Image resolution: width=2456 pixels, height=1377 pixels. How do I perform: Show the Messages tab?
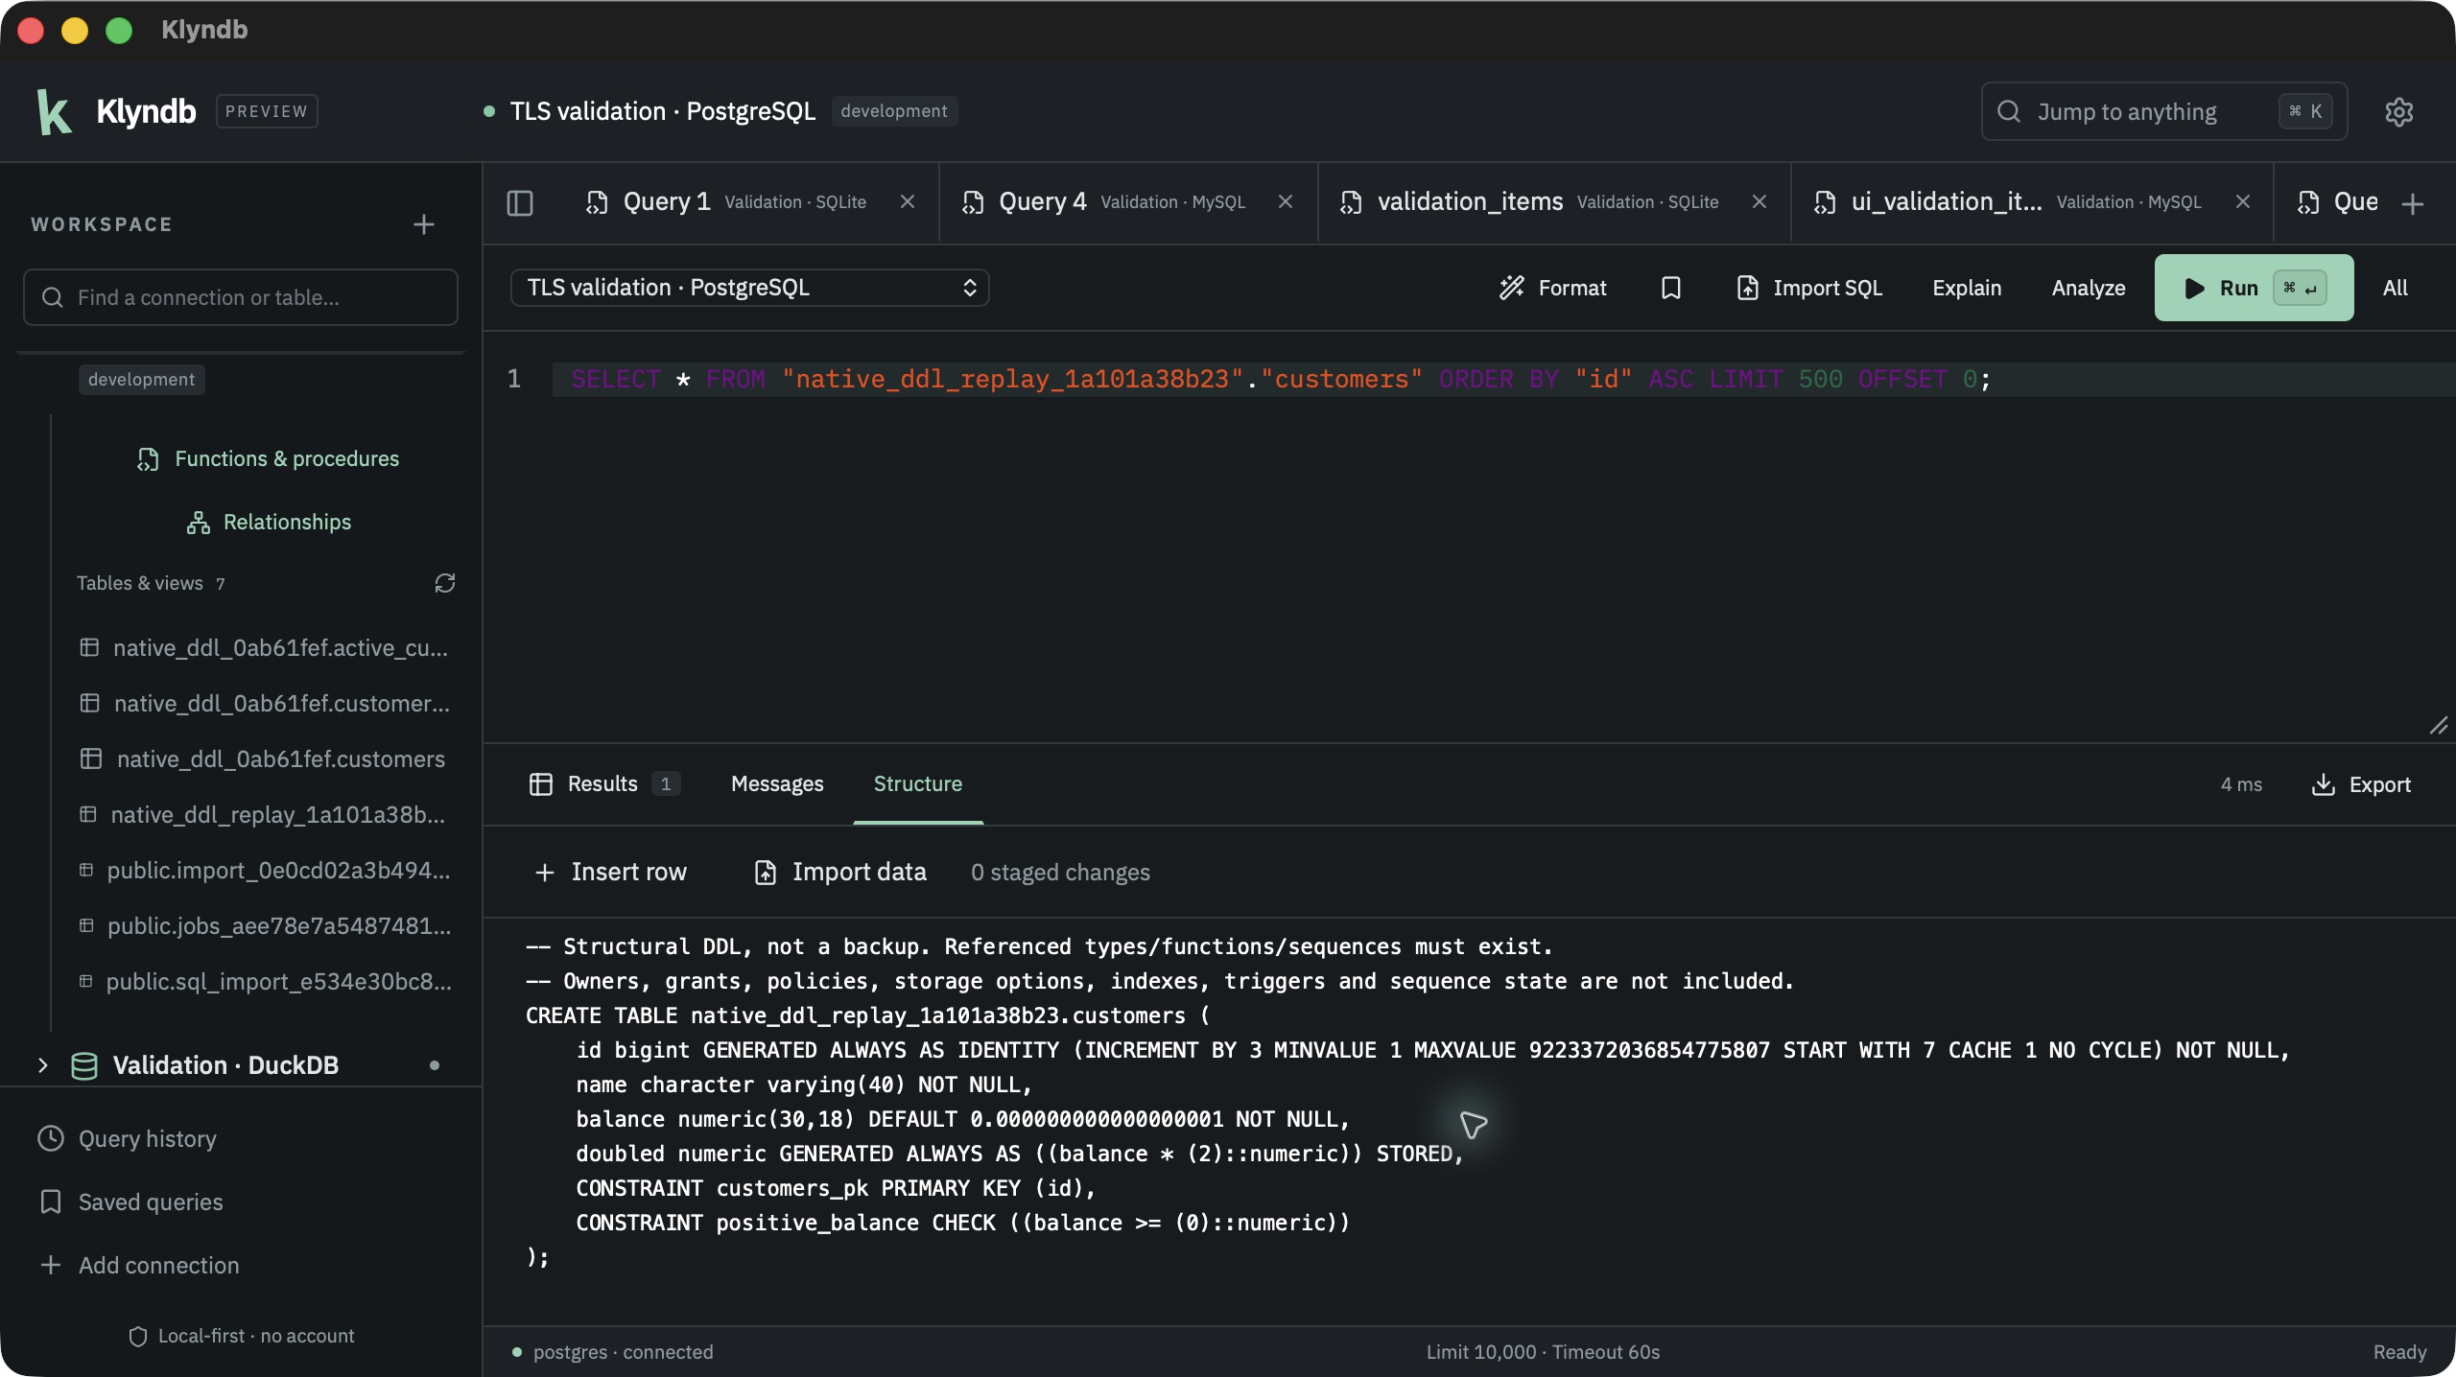click(777, 783)
